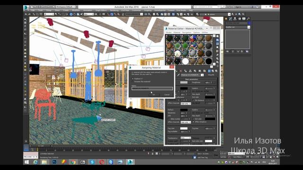
Task: Click Put to Library icon in Material Editor
Action: pos(195,71)
